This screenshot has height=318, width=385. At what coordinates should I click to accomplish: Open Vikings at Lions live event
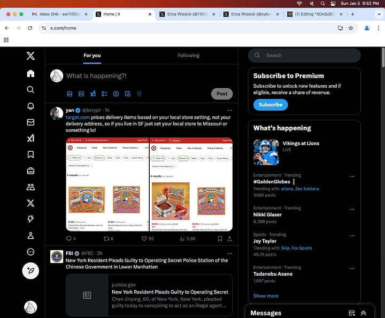(304, 152)
